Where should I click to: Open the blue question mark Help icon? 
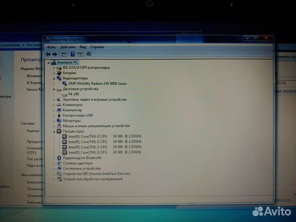[x=73, y=54]
